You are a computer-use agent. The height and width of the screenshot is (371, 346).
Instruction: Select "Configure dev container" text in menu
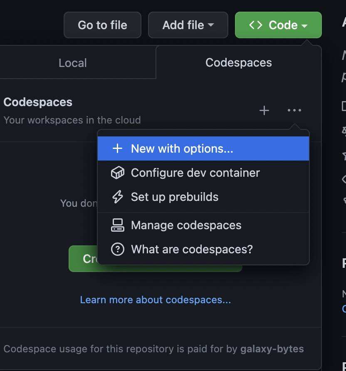pyautogui.click(x=195, y=173)
